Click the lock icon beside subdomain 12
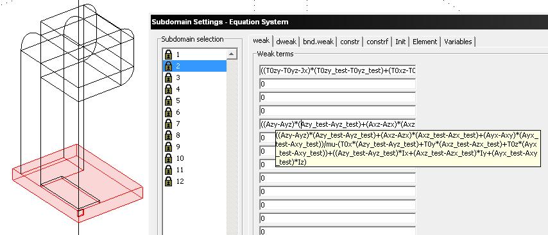 (x=169, y=181)
